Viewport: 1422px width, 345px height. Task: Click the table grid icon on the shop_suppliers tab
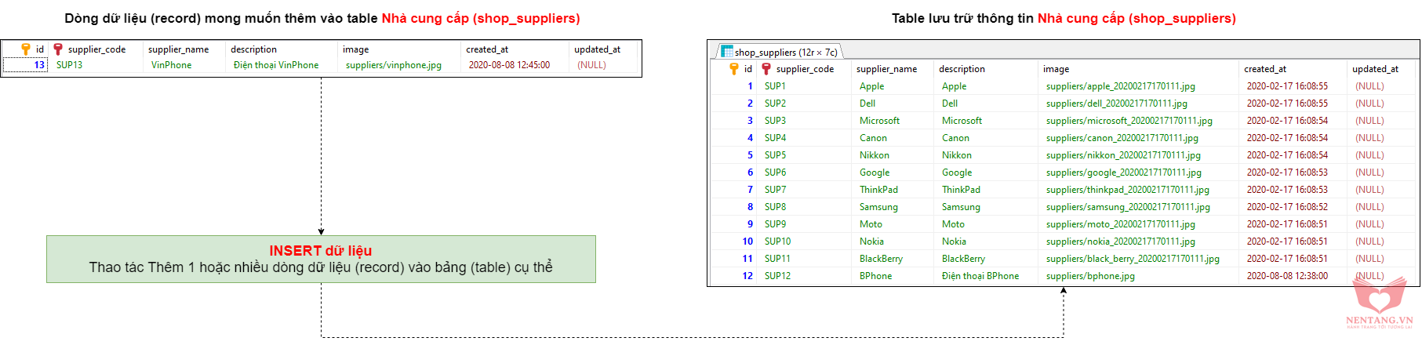point(727,52)
